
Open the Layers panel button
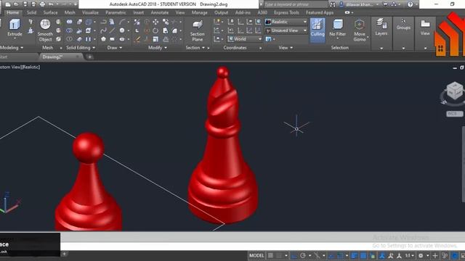(381, 28)
